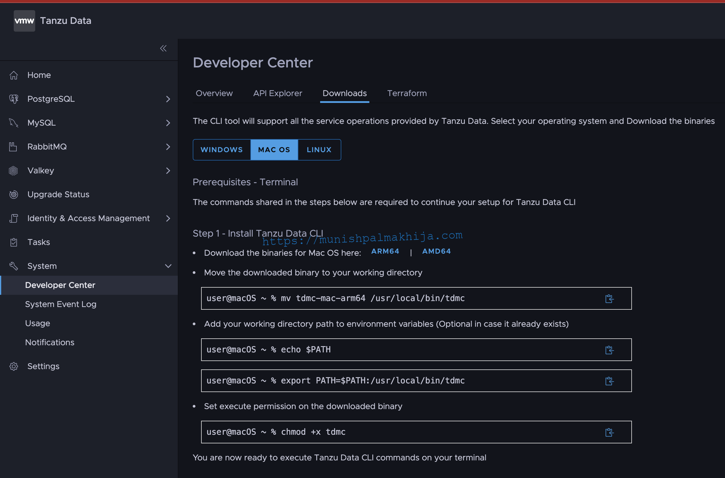Click the RabbitMQ icon in sidebar
The image size is (725, 478).
point(13,147)
